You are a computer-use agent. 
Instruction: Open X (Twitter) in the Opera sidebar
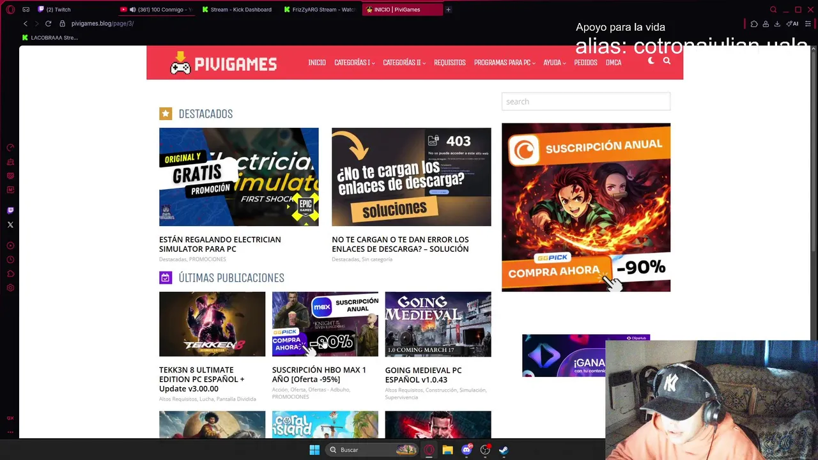click(10, 224)
